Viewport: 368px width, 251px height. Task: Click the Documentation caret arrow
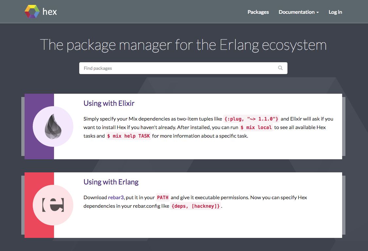click(x=318, y=12)
